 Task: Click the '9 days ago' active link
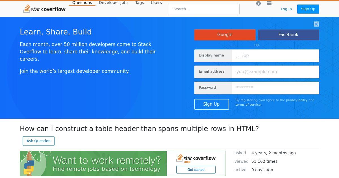pyautogui.click(x=262, y=170)
